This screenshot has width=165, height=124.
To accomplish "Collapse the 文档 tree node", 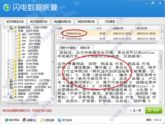I will pos(8,31).
